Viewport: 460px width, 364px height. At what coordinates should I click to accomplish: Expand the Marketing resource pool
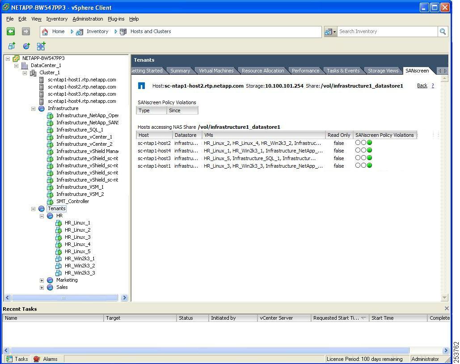pyautogui.click(x=42, y=281)
